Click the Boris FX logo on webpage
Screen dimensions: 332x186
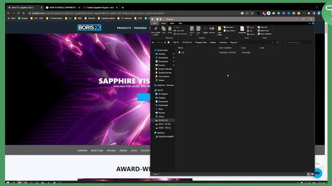89,27
